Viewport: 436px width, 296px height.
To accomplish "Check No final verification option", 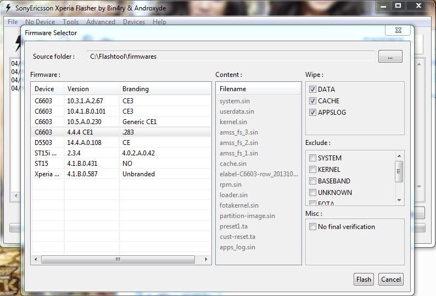I will coord(312,227).
